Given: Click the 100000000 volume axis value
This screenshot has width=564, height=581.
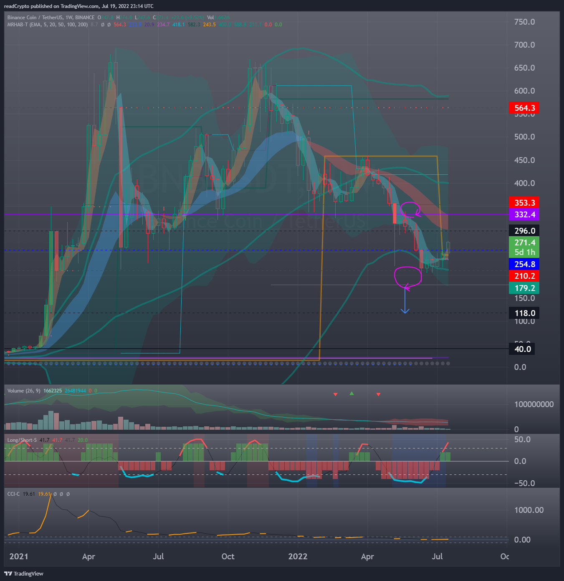Looking at the screenshot, I should [534, 404].
